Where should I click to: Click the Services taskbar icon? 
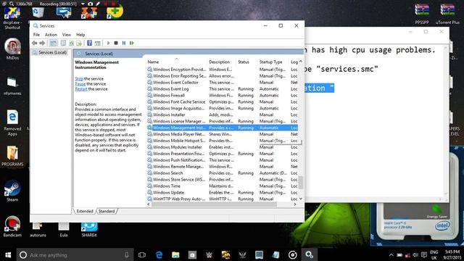(310, 254)
